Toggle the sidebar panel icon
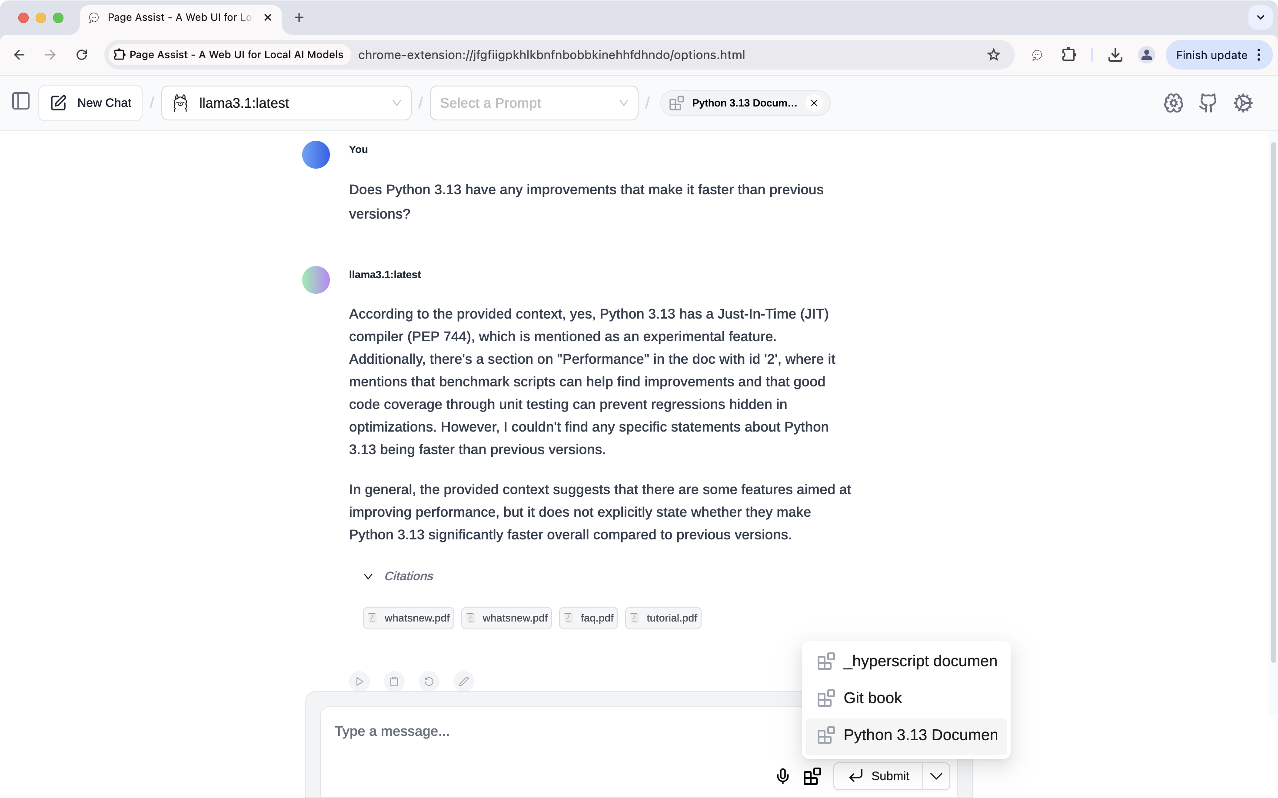 point(20,101)
